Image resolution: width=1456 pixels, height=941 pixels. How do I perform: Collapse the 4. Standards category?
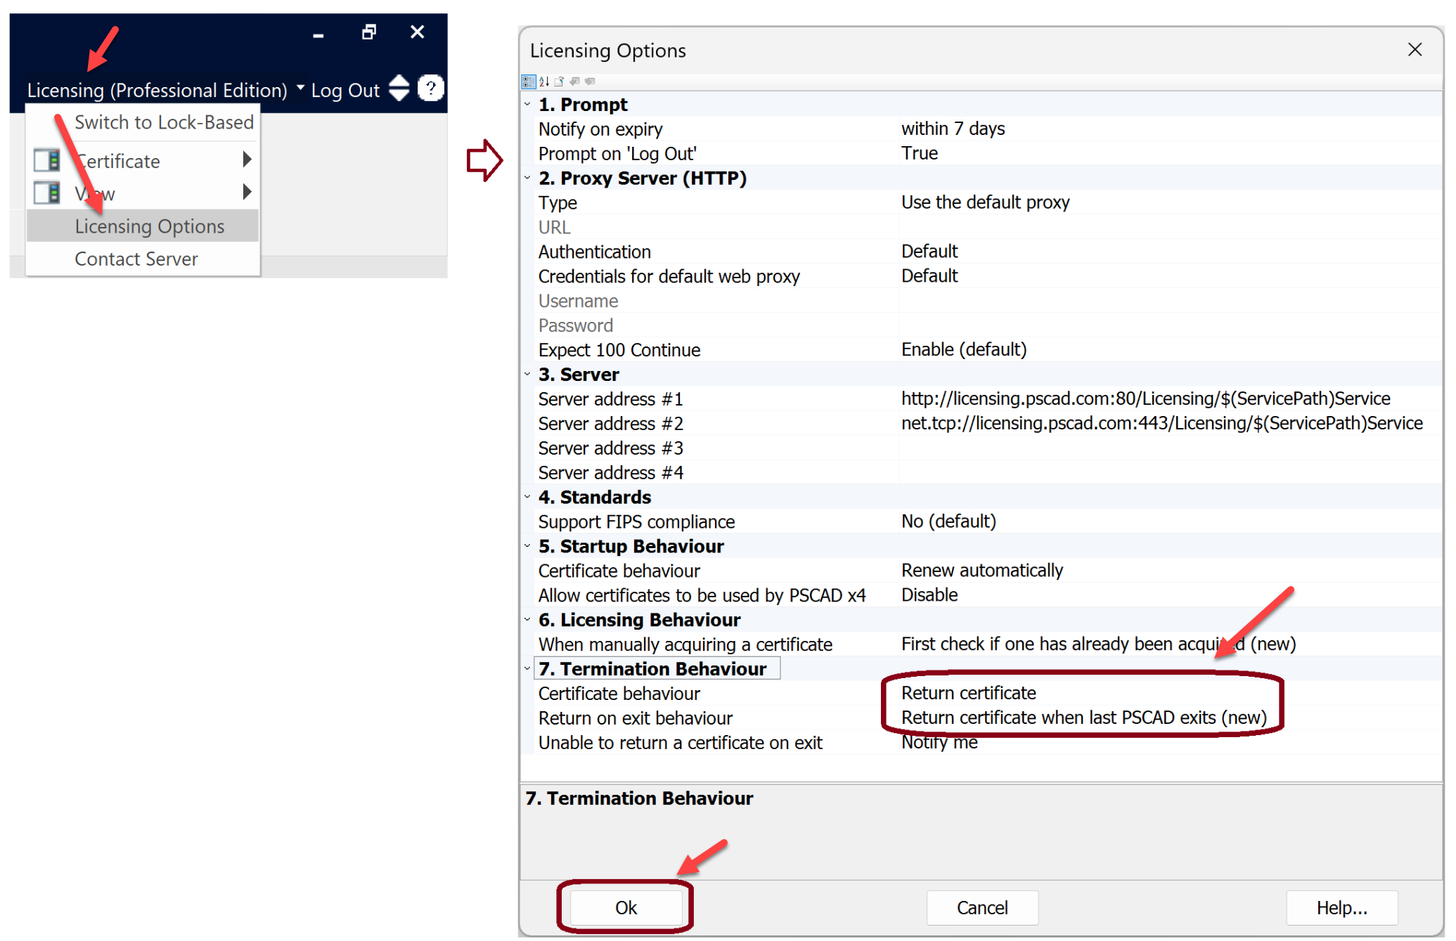click(527, 497)
